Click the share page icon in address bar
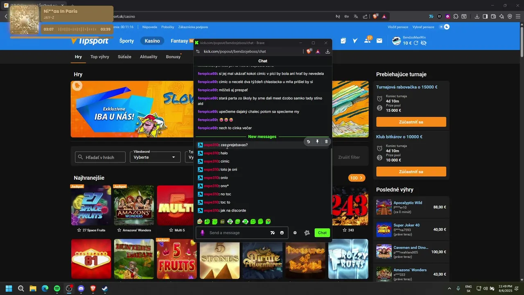The width and height of the screenshot is (524, 295). (x=365, y=16)
